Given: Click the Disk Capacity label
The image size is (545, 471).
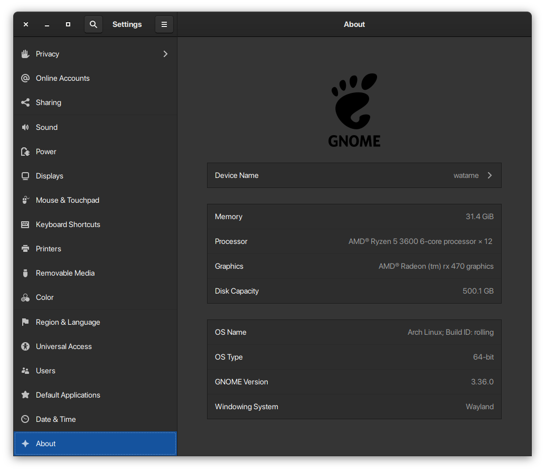Looking at the screenshot, I should (237, 291).
